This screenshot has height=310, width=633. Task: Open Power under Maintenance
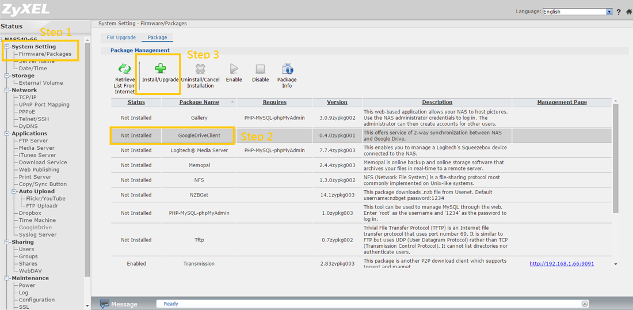pyautogui.click(x=28, y=285)
